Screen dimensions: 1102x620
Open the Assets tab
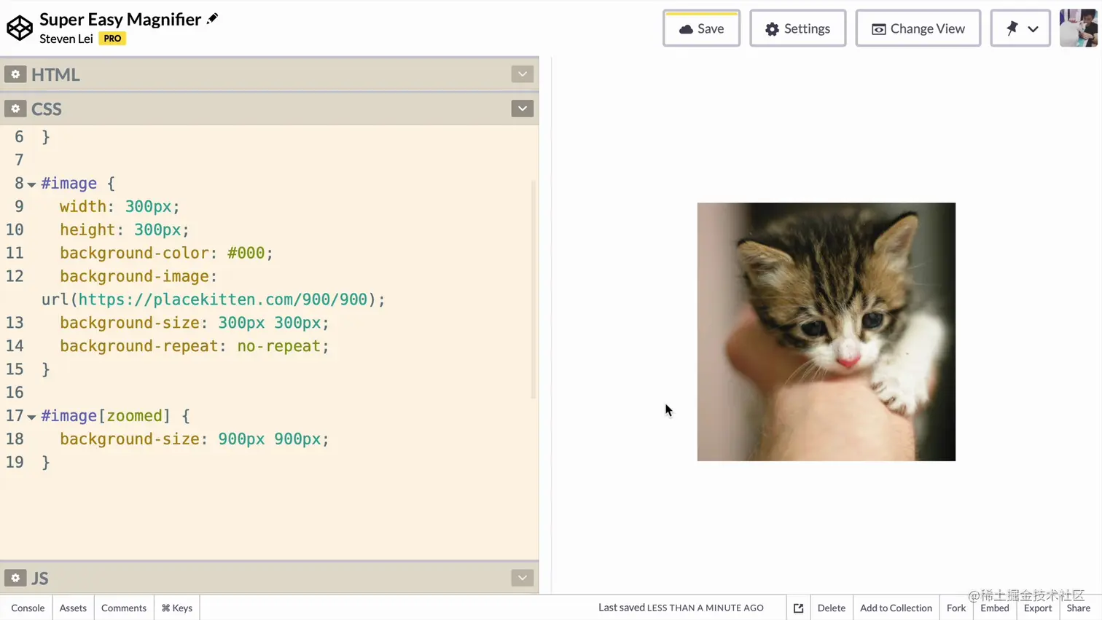[73, 608]
